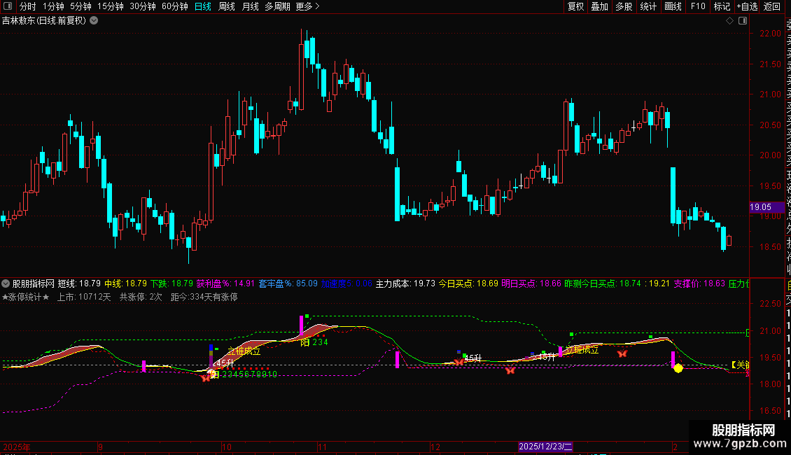Click the 获利盘%: 14.91 value
This screenshot has height=455, width=791.
point(225,283)
